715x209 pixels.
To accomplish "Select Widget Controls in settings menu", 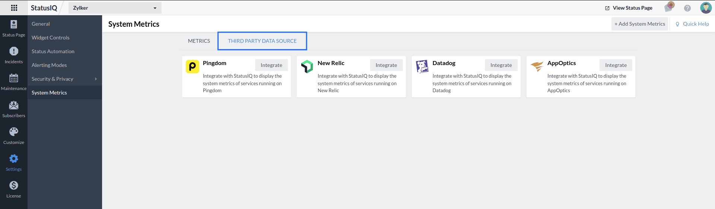I will (x=51, y=38).
